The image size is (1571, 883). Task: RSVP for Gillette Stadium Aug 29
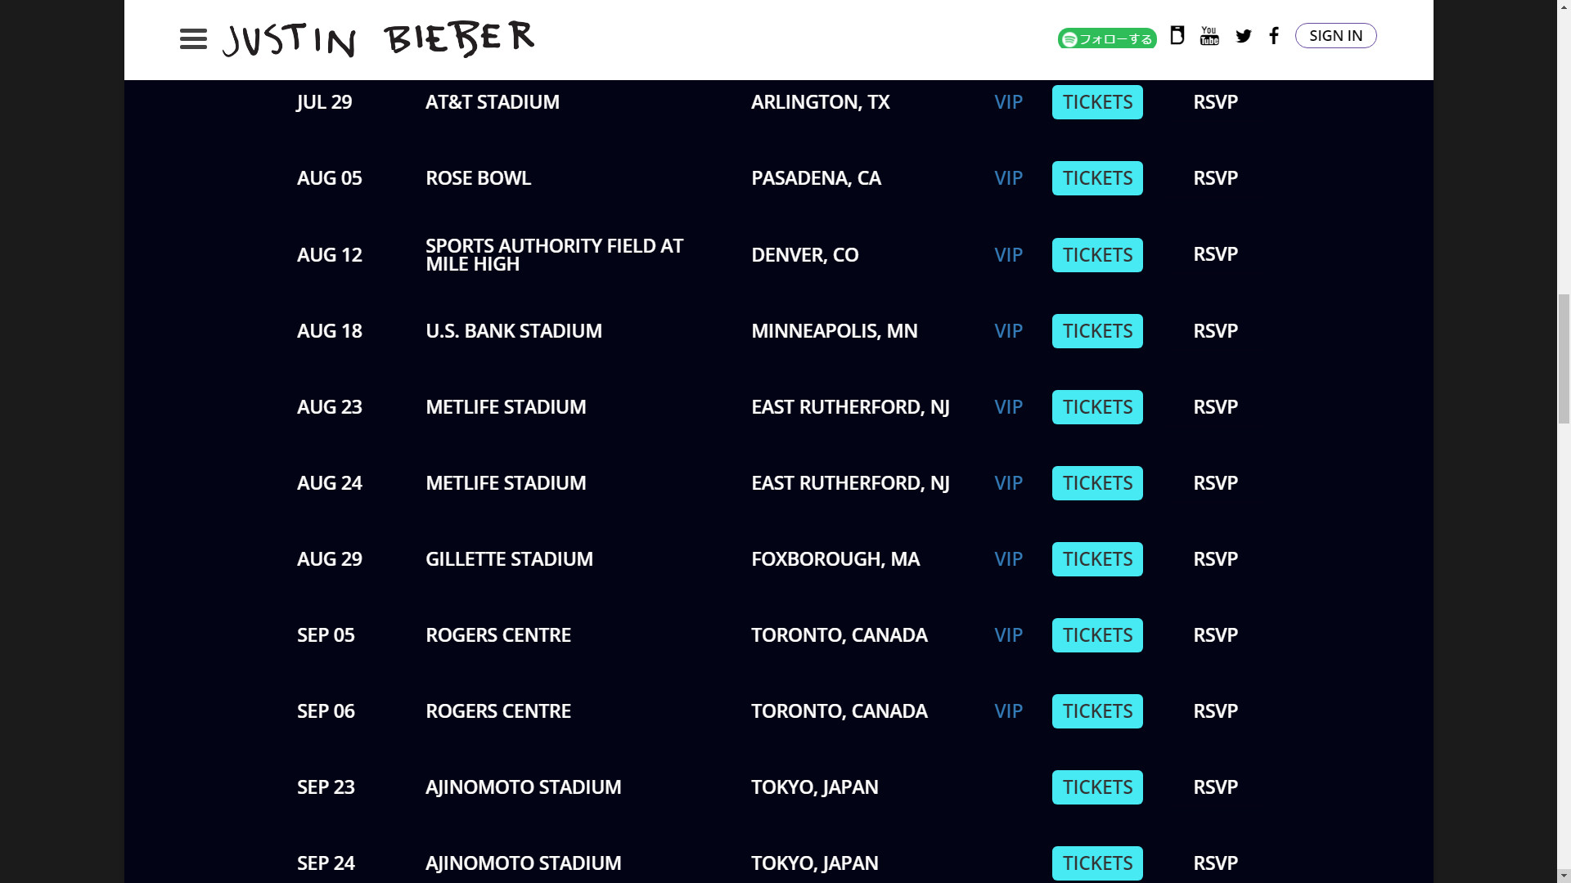pos(1215,559)
